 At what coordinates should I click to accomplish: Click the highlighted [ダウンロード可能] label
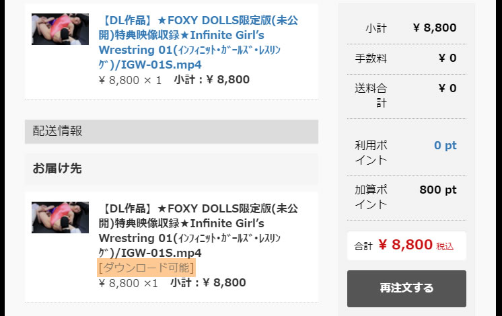(146, 268)
